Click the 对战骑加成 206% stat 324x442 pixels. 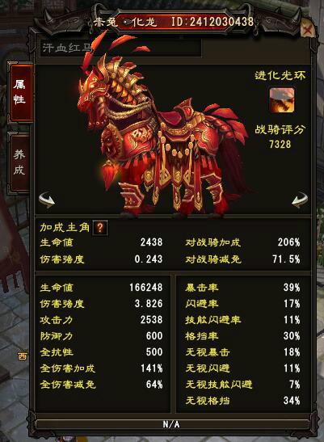click(x=242, y=242)
